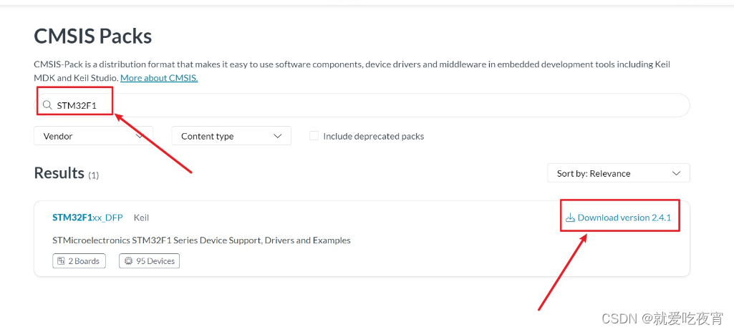Click the 95 Devices badge
Image resolution: width=734 pixels, height=332 pixels.
click(x=150, y=261)
